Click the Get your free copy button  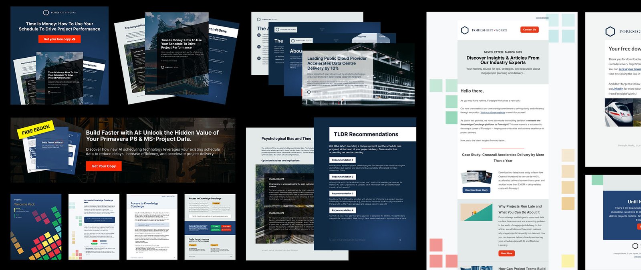(x=59, y=39)
